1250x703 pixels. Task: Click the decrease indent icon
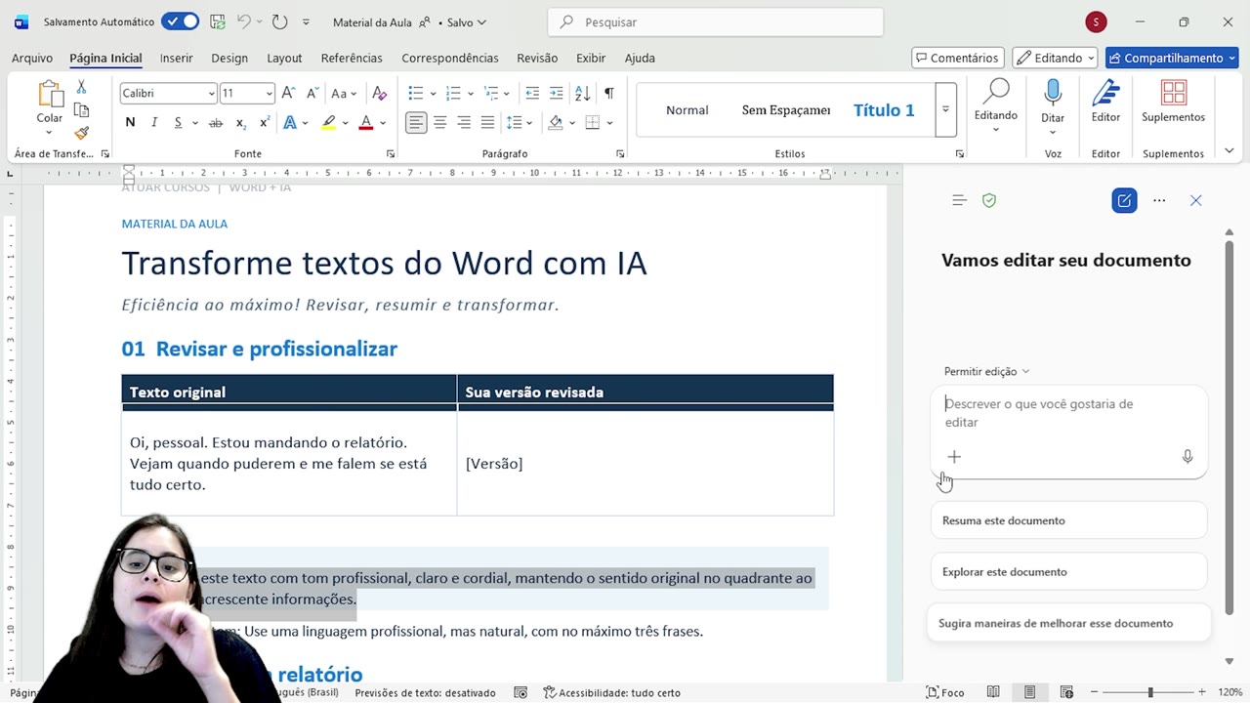pyautogui.click(x=532, y=93)
